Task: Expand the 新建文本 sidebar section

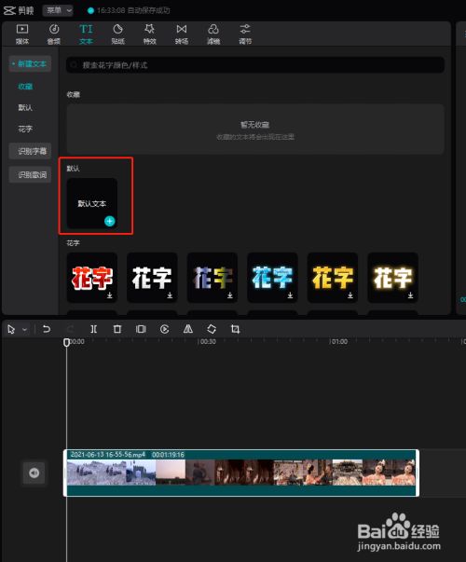Action: click(30, 63)
